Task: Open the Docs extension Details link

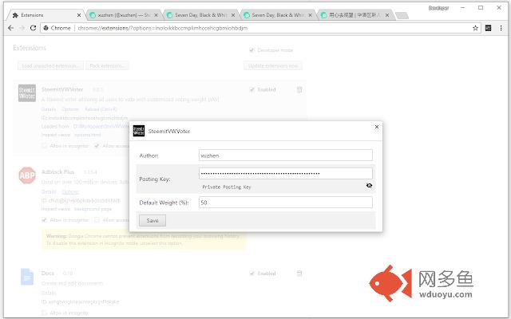Action: (x=49, y=293)
